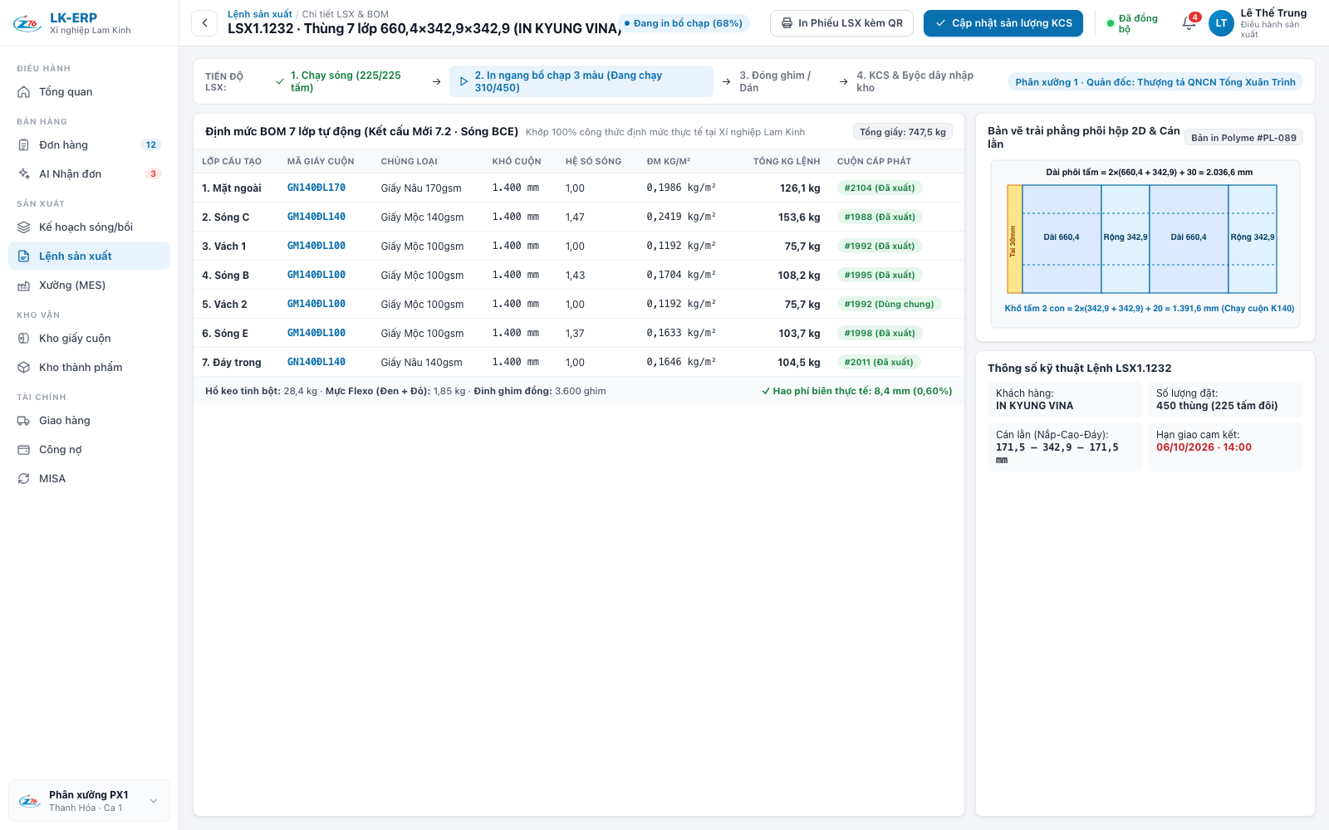Screen dimensions: 1329x830
Task: Click deadline 06/10/2026 · 14:00
Action: pyautogui.click(x=1204, y=447)
